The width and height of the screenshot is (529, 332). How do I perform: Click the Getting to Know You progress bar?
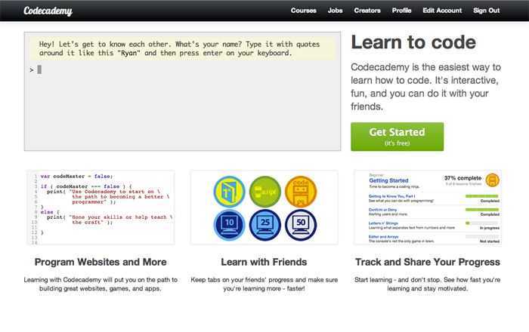tap(482, 196)
